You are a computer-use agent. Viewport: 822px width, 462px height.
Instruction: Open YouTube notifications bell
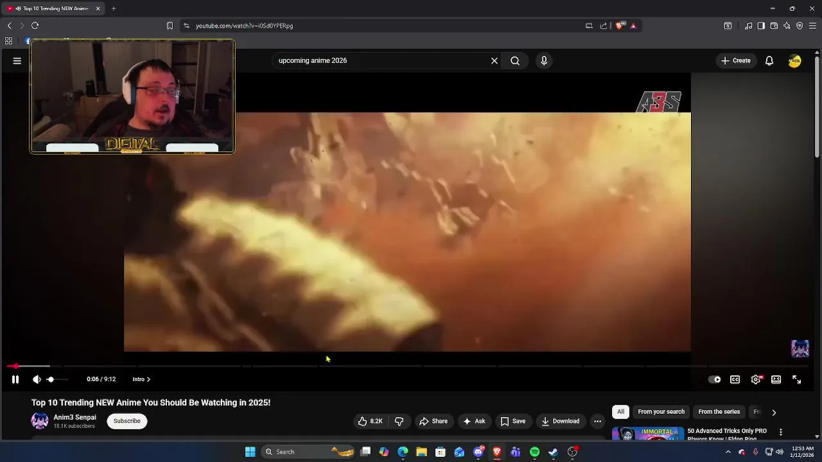(x=769, y=60)
